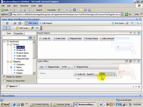Click the search input in Data panel
The image size is (143, 107).
click(15, 38)
